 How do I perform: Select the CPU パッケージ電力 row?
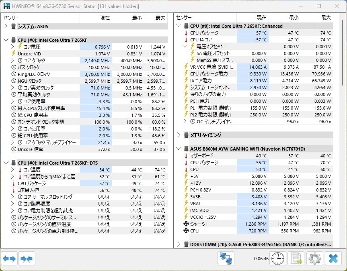coord(258,74)
